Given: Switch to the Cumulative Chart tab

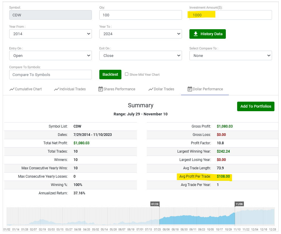Looking at the screenshot, I should (26, 89).
